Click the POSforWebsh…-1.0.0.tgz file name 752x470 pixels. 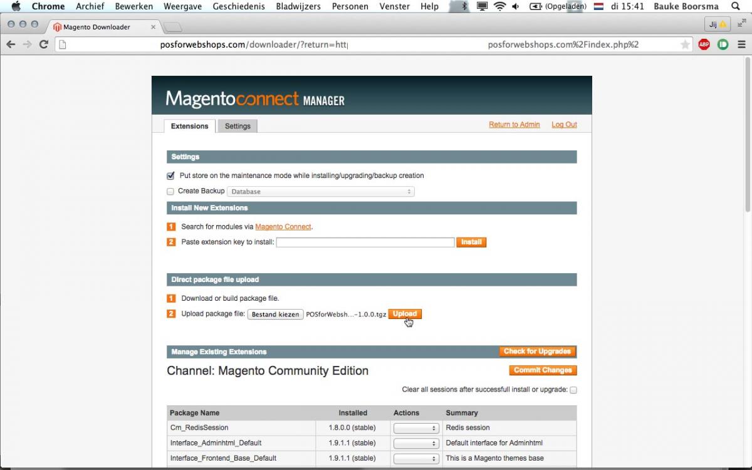click(x=346, y=315)
